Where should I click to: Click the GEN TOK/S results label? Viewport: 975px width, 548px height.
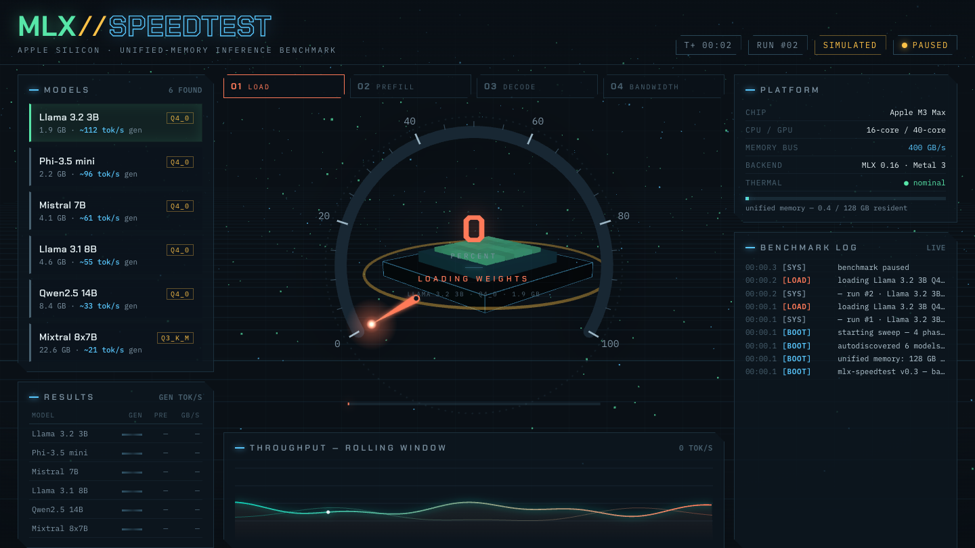click(x=180, y=397)
